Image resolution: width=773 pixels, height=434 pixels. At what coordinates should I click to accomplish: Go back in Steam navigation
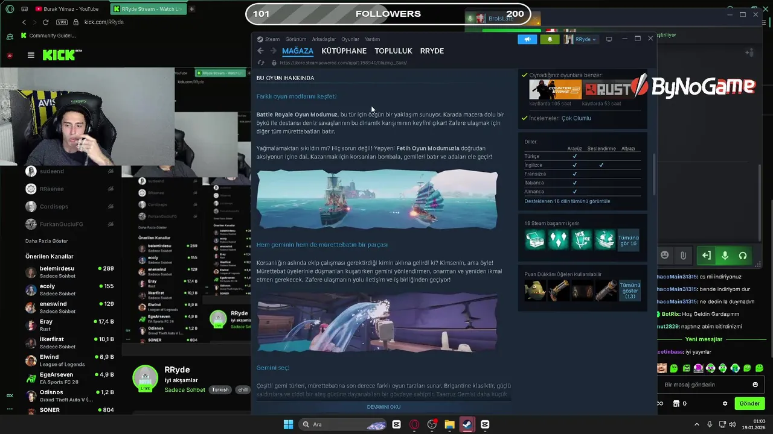click(260, 51)
